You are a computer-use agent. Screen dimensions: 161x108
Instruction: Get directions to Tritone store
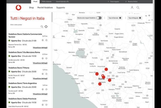coord(46,74)
